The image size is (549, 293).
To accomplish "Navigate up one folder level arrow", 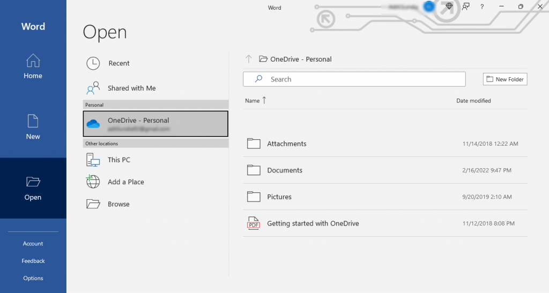I will (249, 59).
